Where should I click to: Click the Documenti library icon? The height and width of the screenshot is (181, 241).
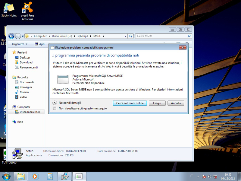point(17,82)
